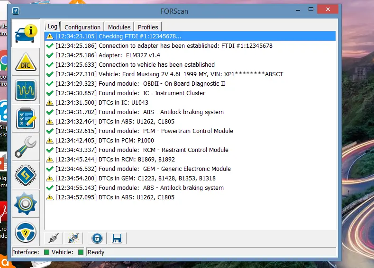Select the 'DTCs in RCM: B1869, B1892' row
Screen dimensions: 374x268
pyautogui.click(x=190, y=160)
